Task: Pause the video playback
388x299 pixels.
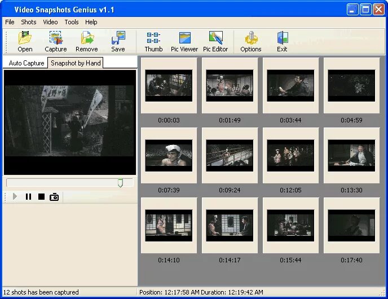Action: point(28,196)
